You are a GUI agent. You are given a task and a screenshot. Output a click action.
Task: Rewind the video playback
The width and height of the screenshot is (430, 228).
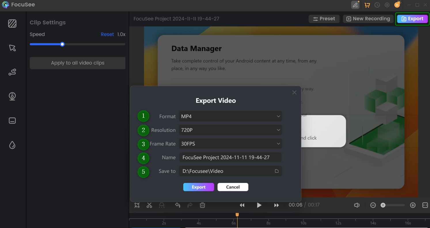point(242,205)
